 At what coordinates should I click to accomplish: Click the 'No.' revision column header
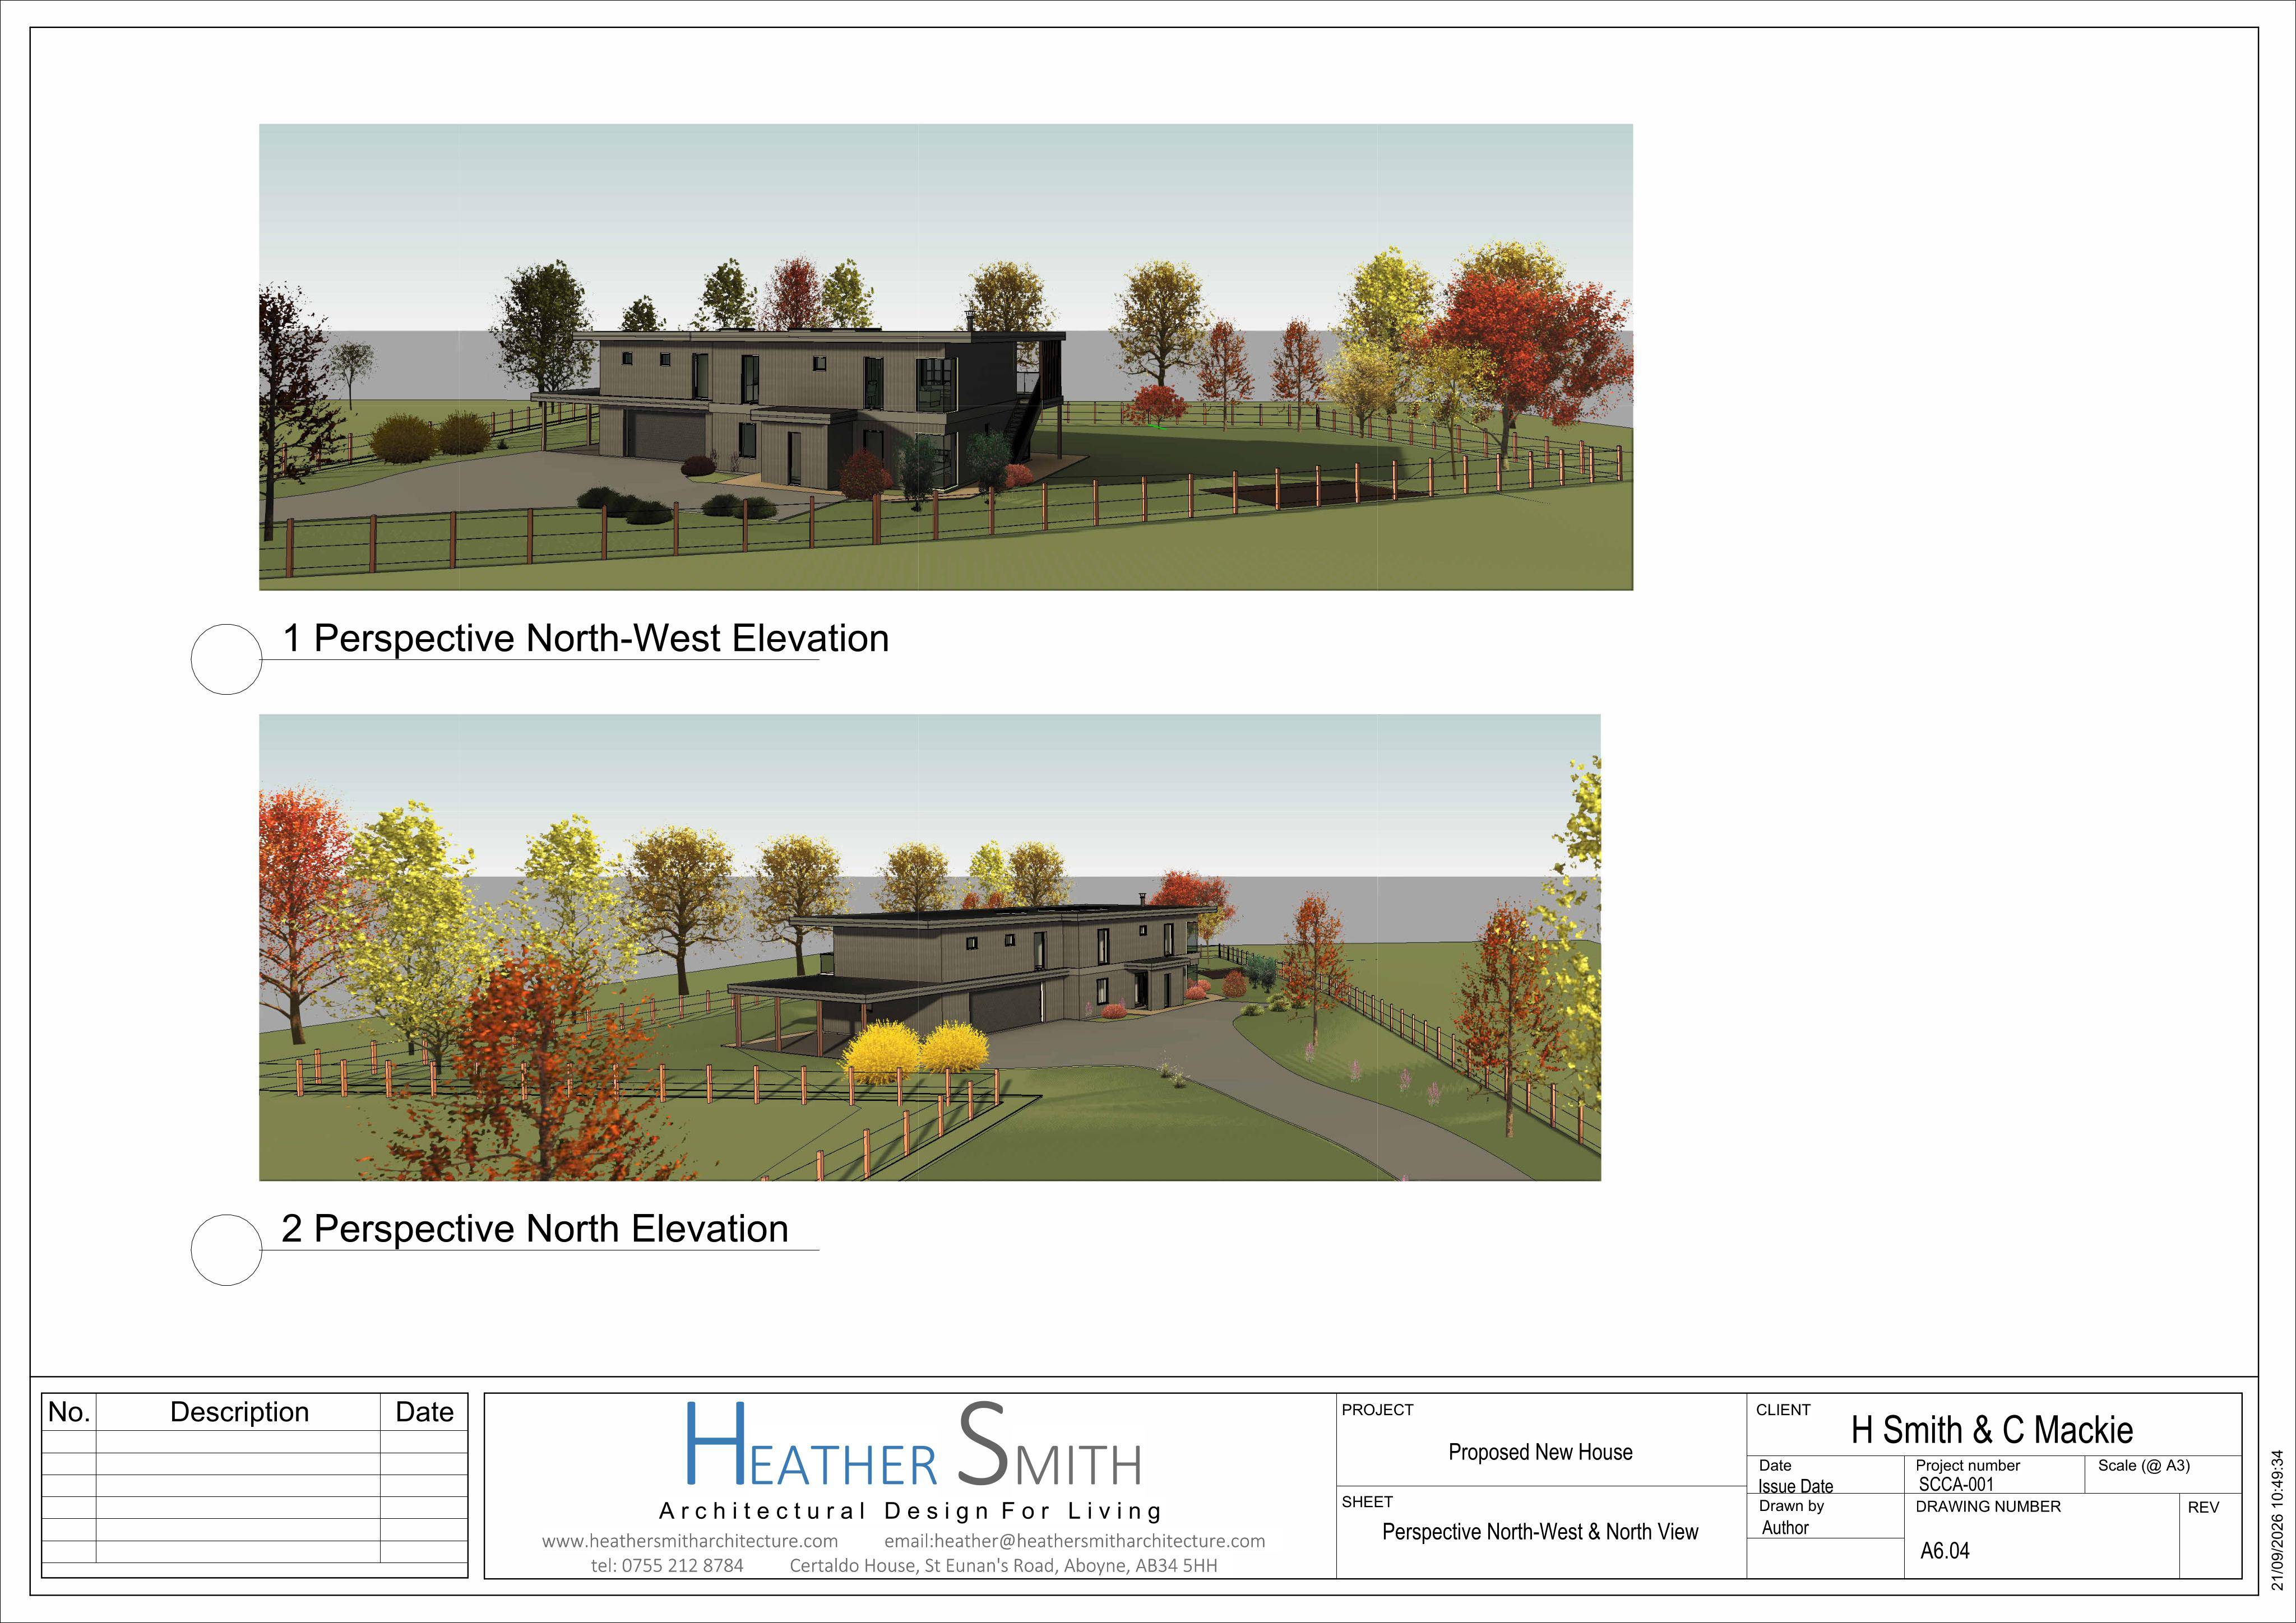coord(69,1411)
